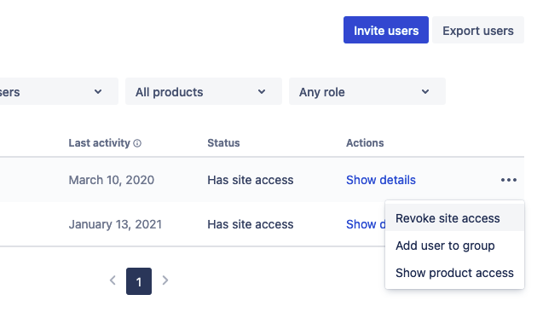Go to previous page arrow
Screen dimensions: 537x312
(113, 280)
